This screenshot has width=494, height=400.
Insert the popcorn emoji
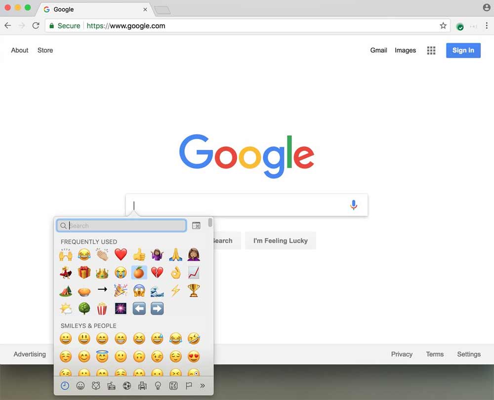tap(102, 309)
